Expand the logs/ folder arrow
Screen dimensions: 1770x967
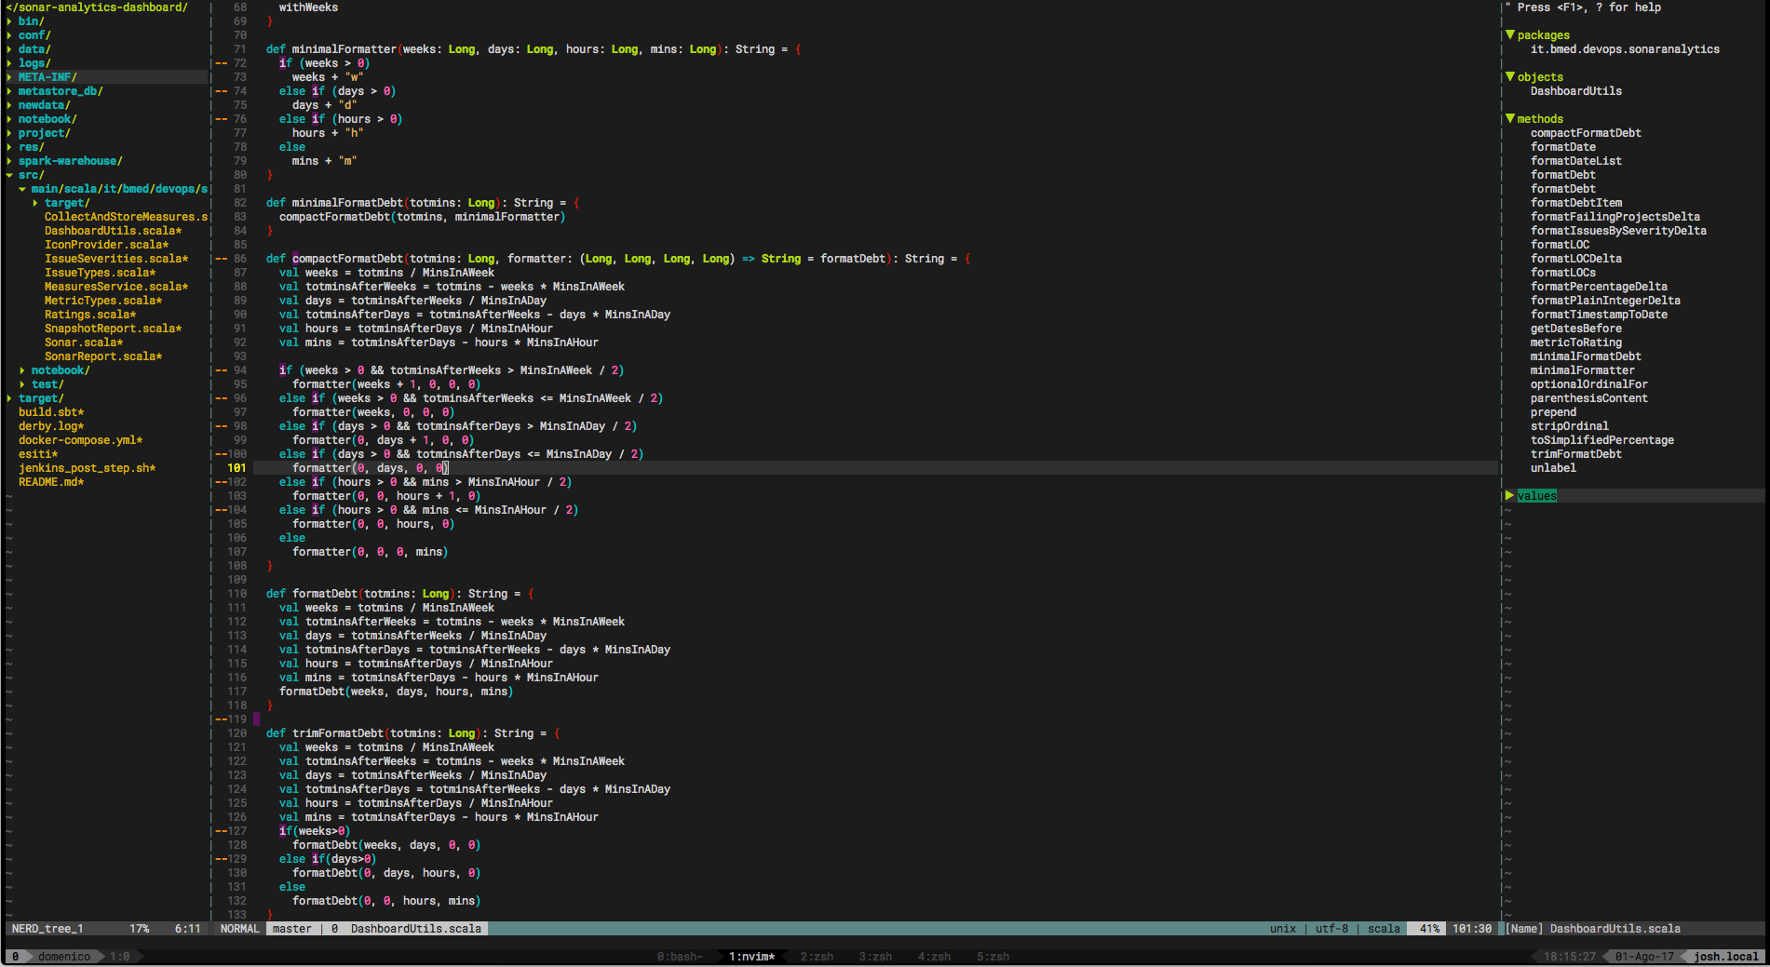click(x=9, y=63)
